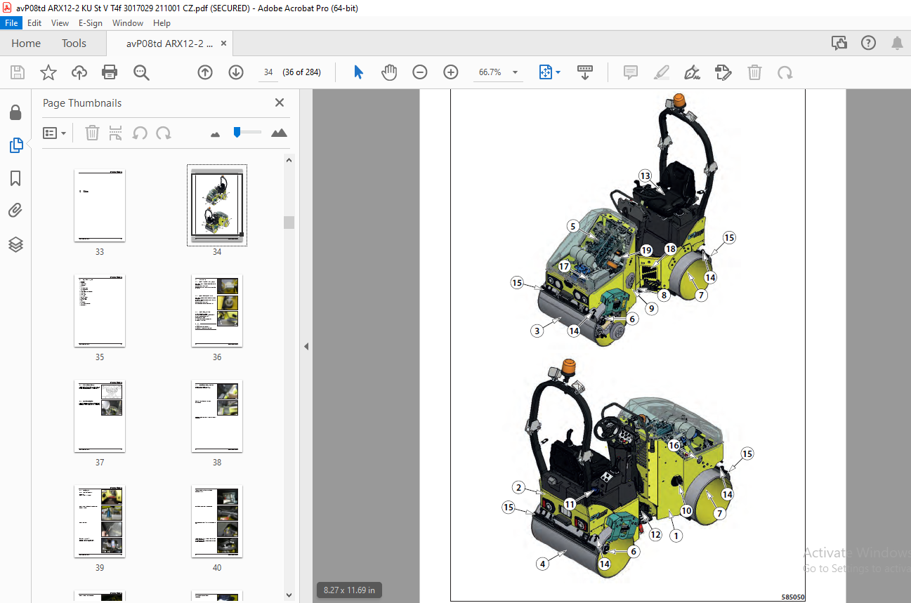Image resolution: width=911 pixels, height=603 pixels.
Task: Collapse the navigation pane arrow
Action: pos(306,346)
